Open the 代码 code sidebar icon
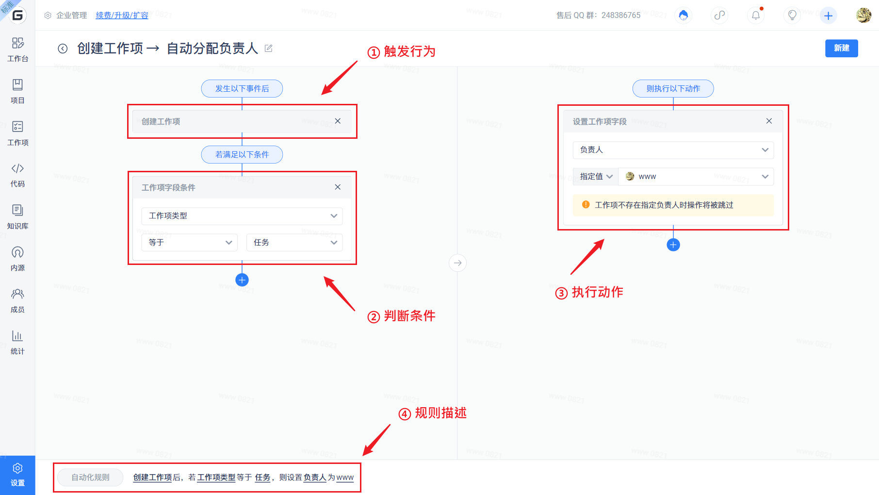The image size is (879, 495). [17, 175]
